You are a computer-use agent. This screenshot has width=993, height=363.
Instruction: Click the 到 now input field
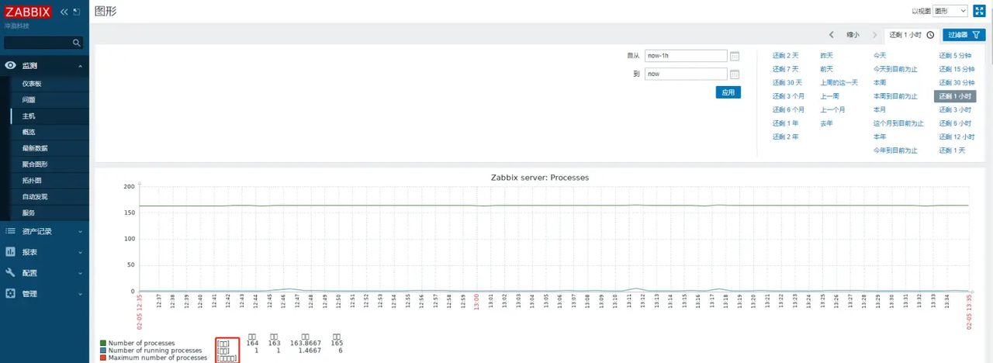coord(686,74)
